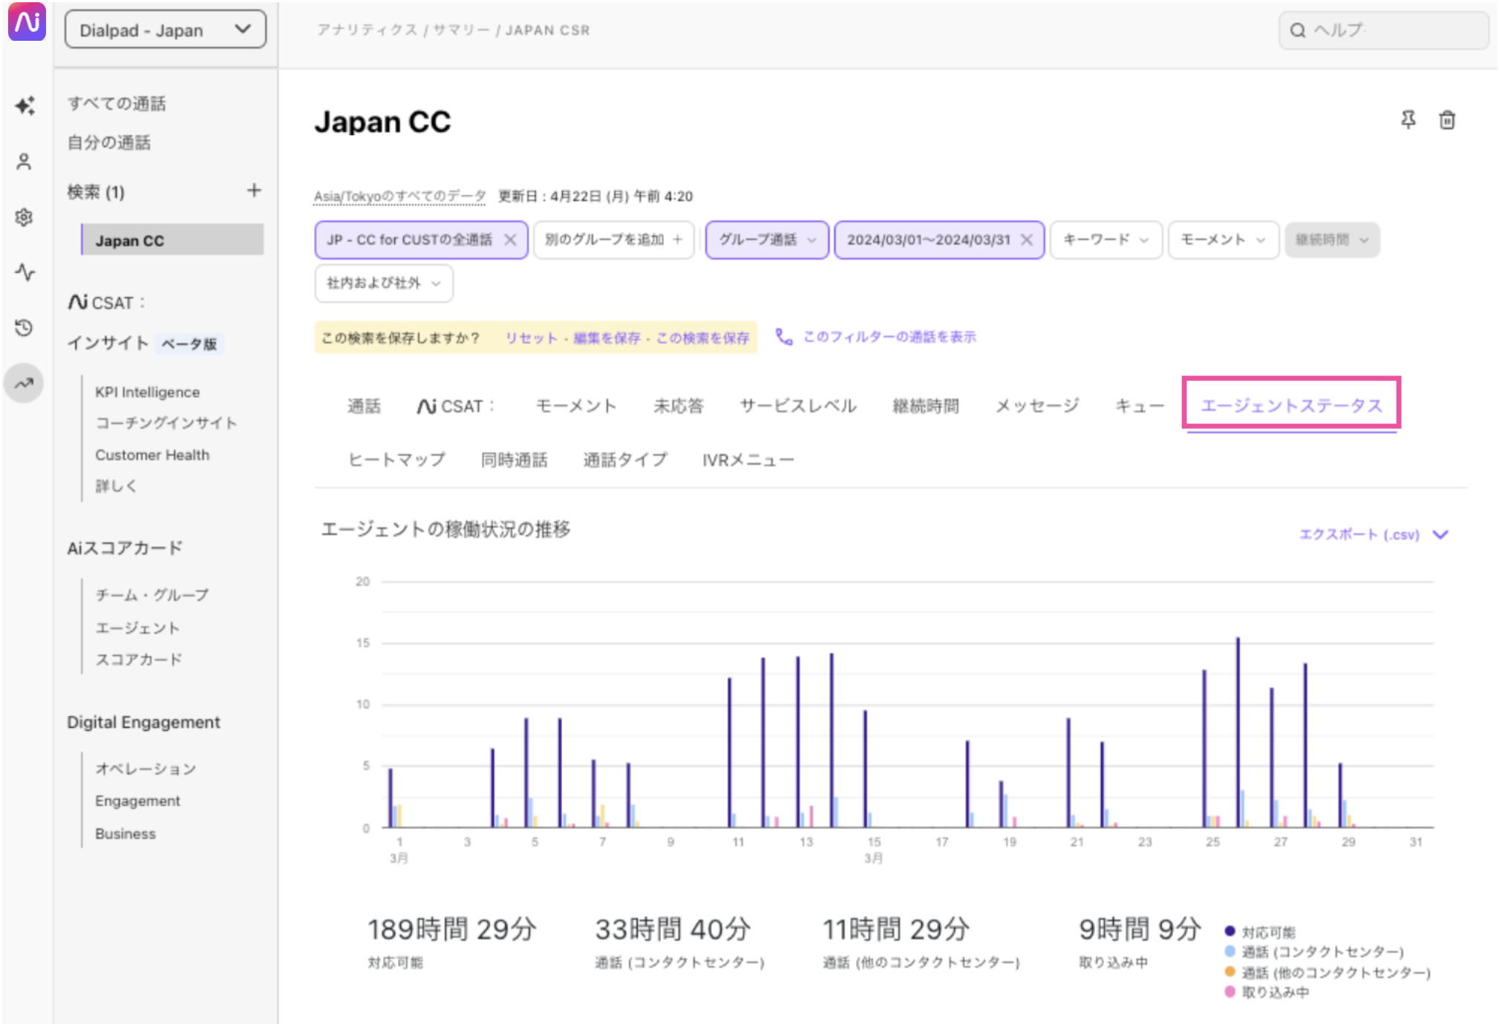Screen dimensions: 1499x1024
Task: Switch to the ヒートマップ tab
Action: pyautogui.click(x=397, y=459)
